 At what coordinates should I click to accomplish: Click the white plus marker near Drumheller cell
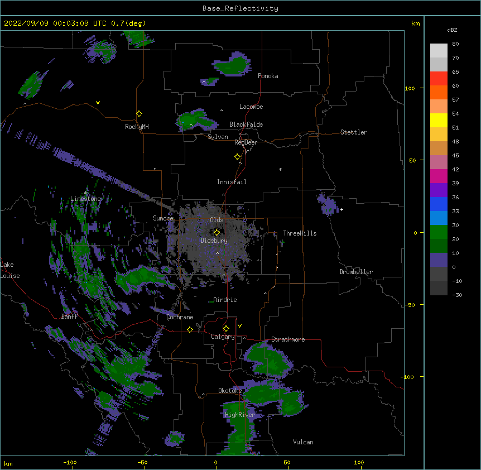coord(341,210)
